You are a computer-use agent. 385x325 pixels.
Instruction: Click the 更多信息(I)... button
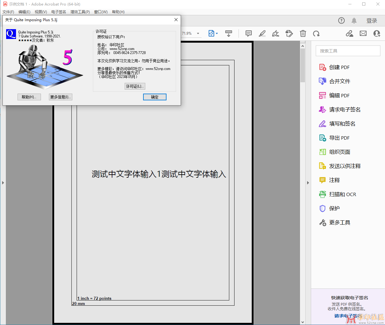(61, 97)
